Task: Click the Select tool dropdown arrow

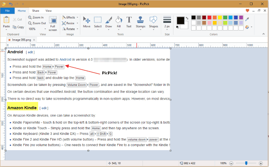Action: (98, 30)
